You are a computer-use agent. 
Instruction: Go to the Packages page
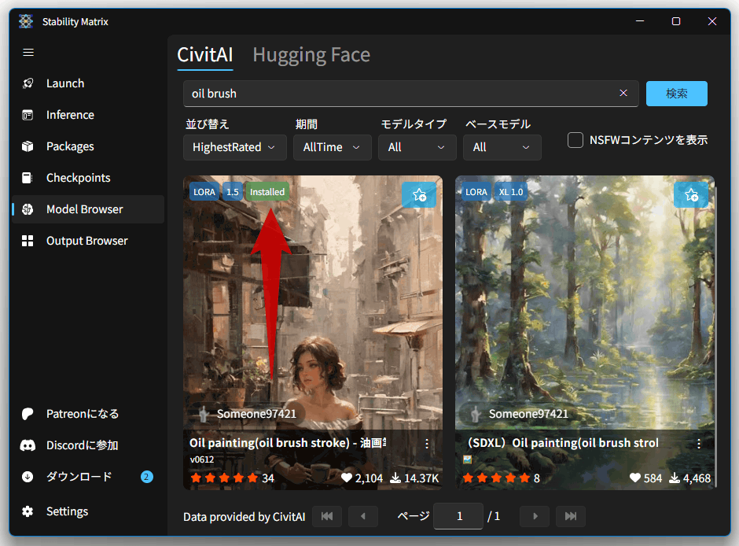[88, 146]
